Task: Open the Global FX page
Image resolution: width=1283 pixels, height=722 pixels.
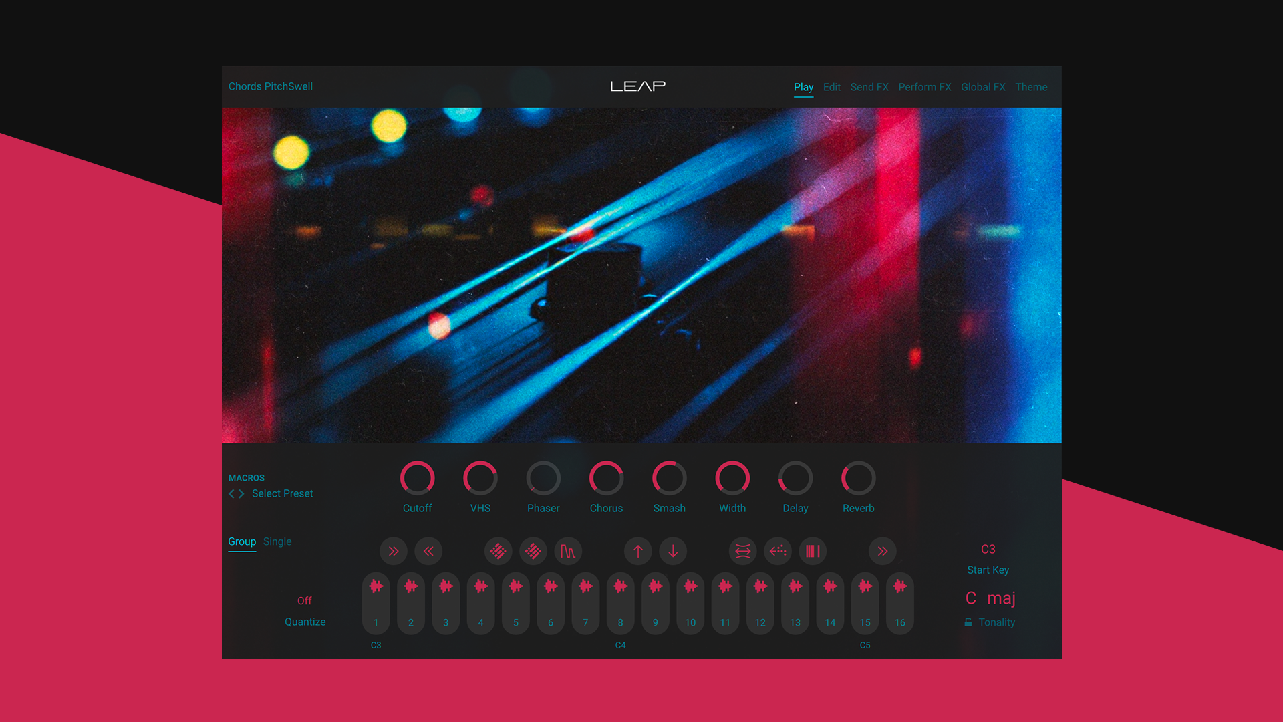Action: coord(983,87)
